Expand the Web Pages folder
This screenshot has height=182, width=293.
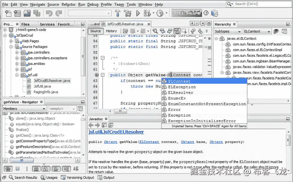(x=11, y=41)
